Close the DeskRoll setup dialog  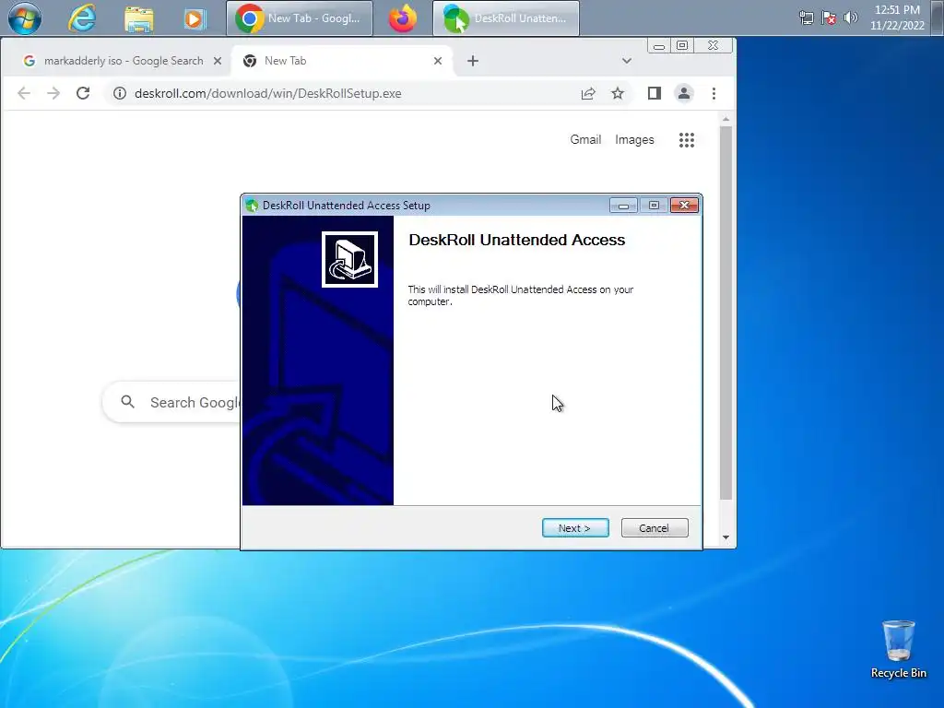(685, 206)
